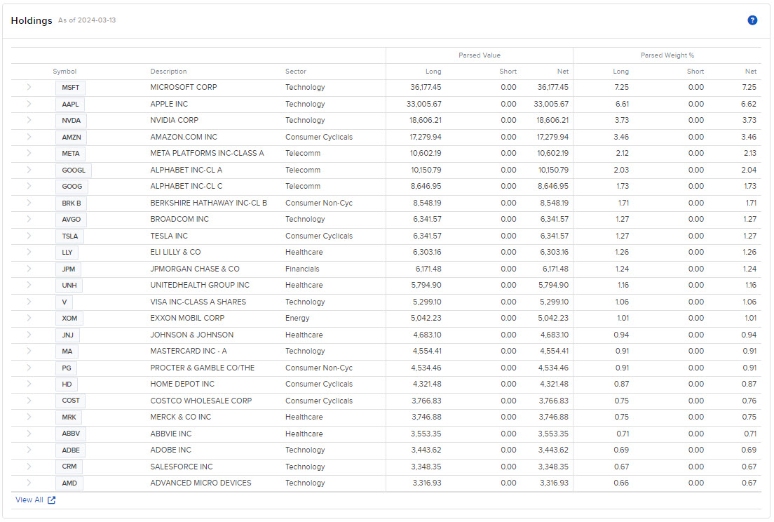Viewport: 774px width, 522px height.
Task: Expand the ADBE row chevron
Action: click(x=29, y=450)
